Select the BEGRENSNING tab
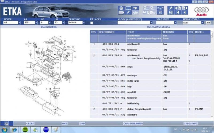Viewport: 214px width, 133px height. click(x=49, y=27)
